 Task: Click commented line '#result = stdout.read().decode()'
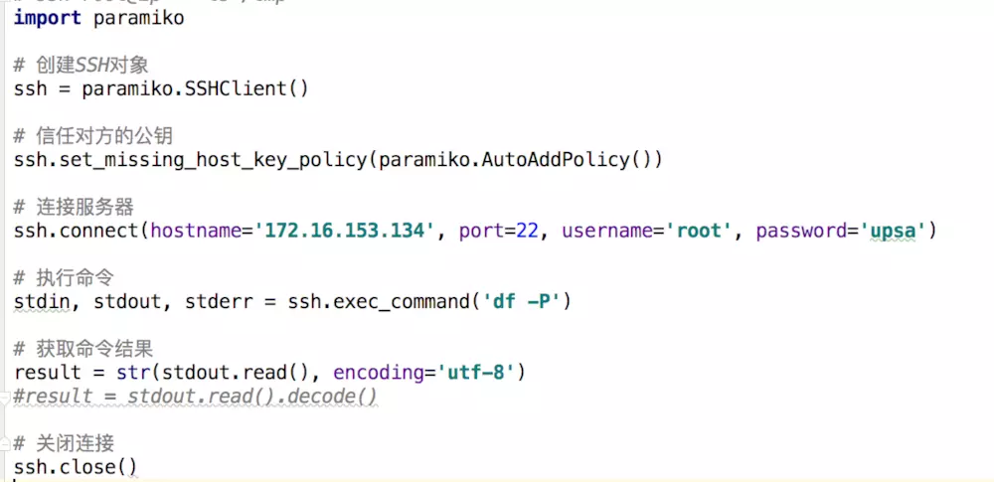pos(195,397)
